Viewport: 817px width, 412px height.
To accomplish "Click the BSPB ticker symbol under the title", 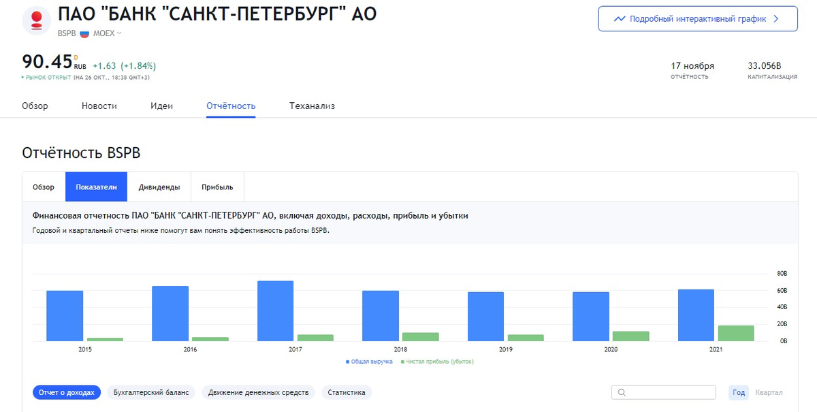I will pos(67,33).
